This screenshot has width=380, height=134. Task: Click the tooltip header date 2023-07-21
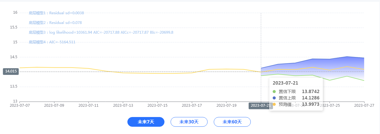tap(285, 83)
